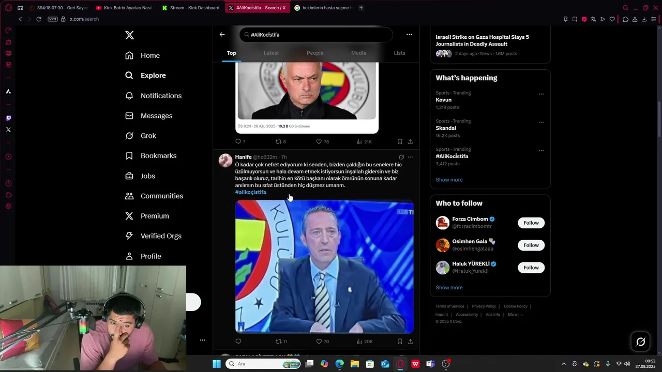Screen dimensions: 662x372
Task: View Hanife's post 20K analytics
Action: coord(364,342)
